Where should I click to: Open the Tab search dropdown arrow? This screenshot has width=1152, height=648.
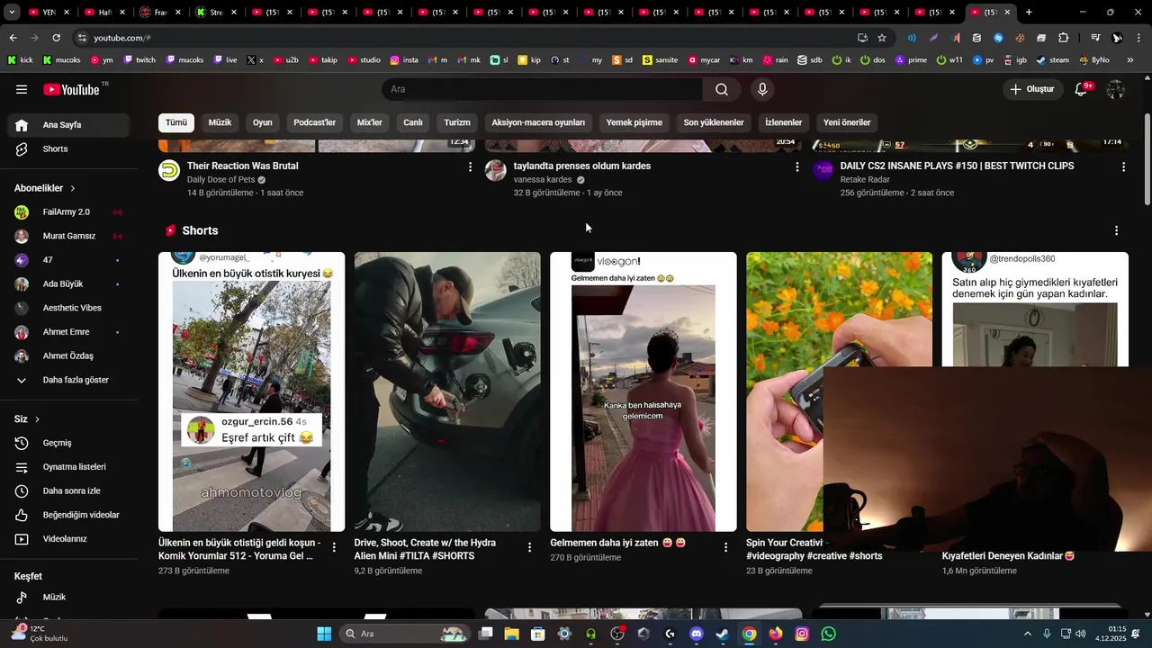point(11,13)
